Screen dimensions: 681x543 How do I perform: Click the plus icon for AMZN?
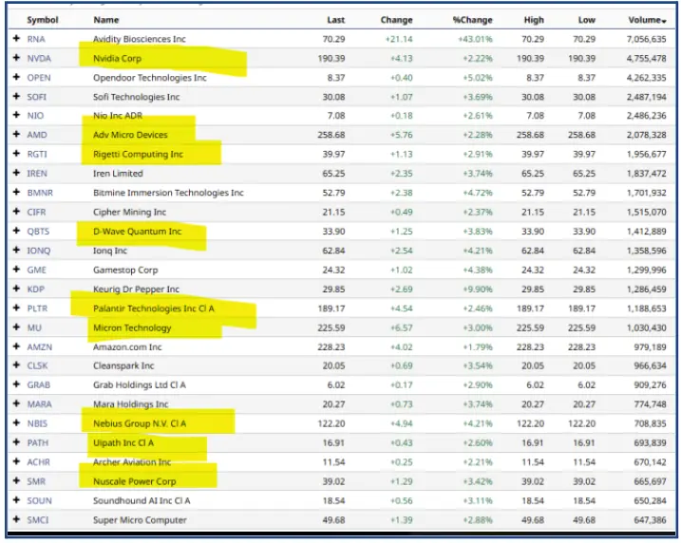click(16, 347)
